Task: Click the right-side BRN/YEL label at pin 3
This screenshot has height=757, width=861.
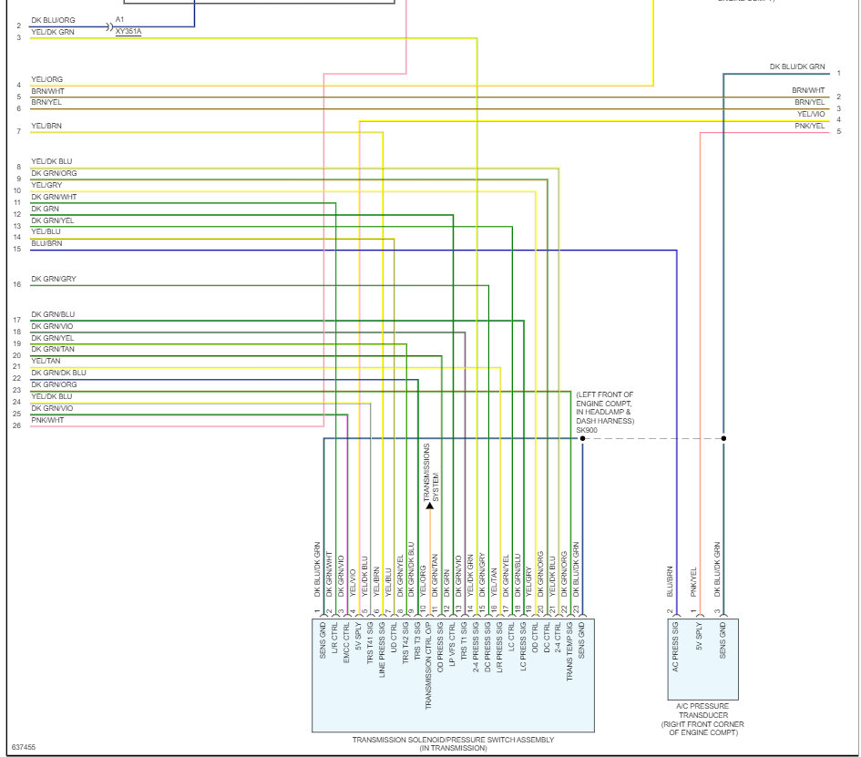Action: tap(809, 103)
